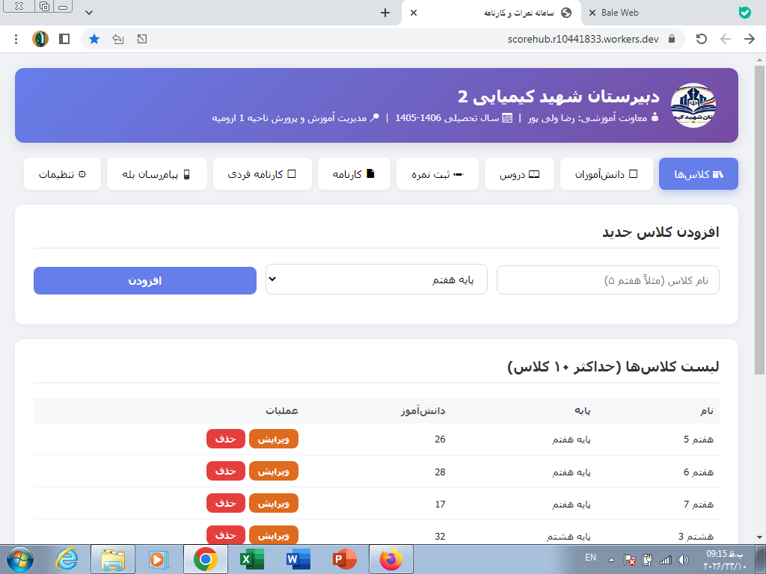
Task: Click the taskbar clock showing 09:15
Action: tap(725, 559)
